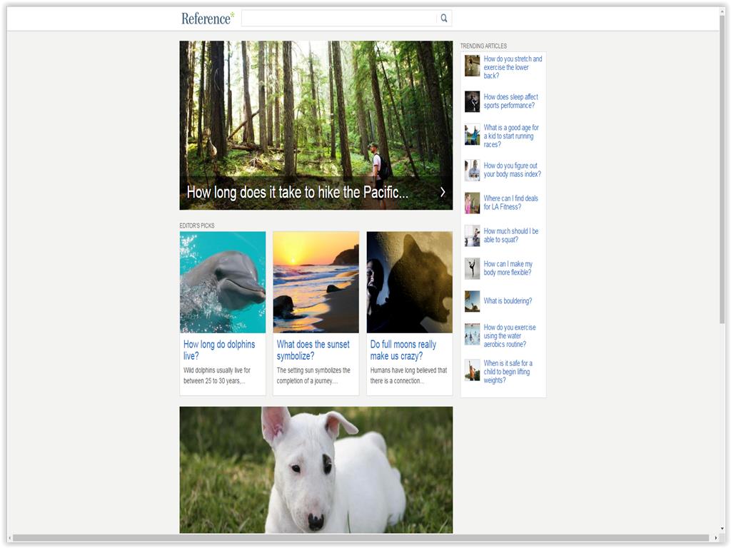Click the flexible body thumbnail
Image resolution: width=731 pixels, height=548 pixels.
pos(473,269)
